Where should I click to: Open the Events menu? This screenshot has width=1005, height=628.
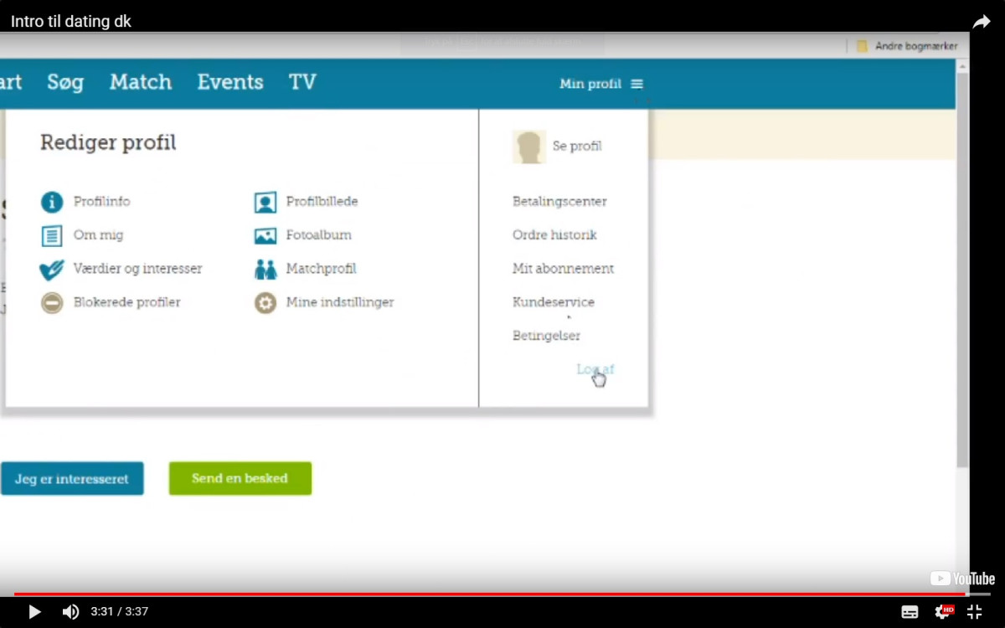(x=230, y=82)
